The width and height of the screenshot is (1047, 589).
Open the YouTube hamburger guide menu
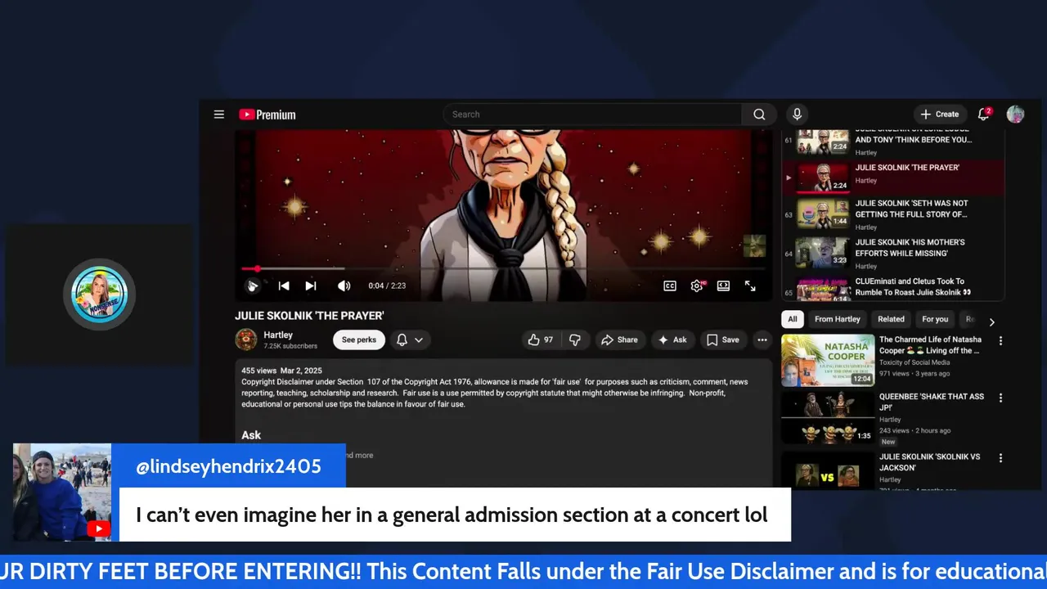tap(219, 115)
